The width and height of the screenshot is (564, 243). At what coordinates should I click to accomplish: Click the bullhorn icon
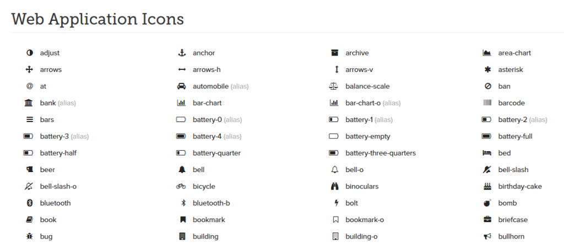coord(486,236)
